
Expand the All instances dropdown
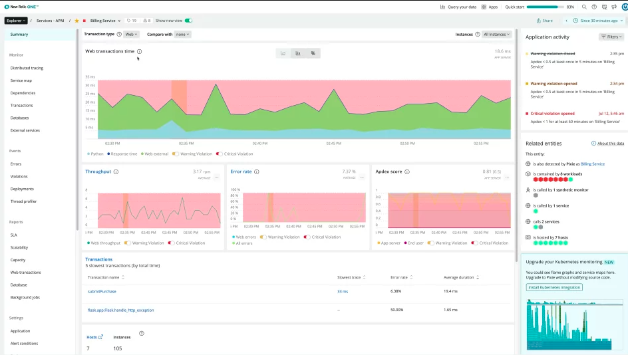point(497,34)
